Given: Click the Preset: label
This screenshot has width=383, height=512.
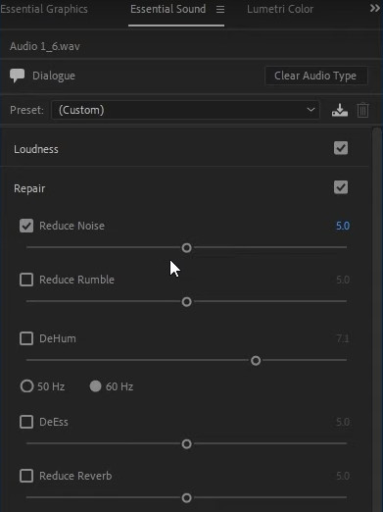Looking at the screenshot, I should [26, 110].
